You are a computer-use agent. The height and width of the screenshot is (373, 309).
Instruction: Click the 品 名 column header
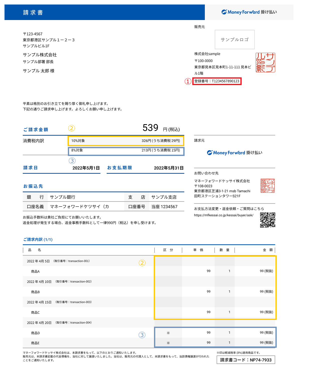pos(35,250)
